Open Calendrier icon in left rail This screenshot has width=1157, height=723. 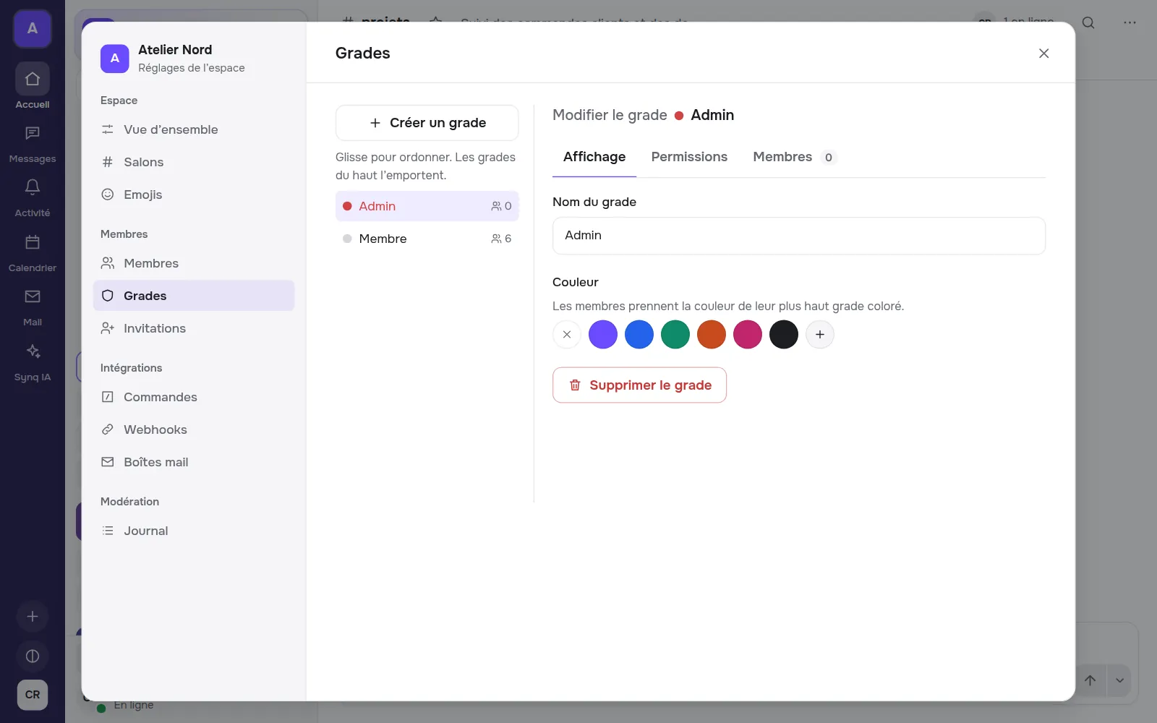tap(33, 242)
